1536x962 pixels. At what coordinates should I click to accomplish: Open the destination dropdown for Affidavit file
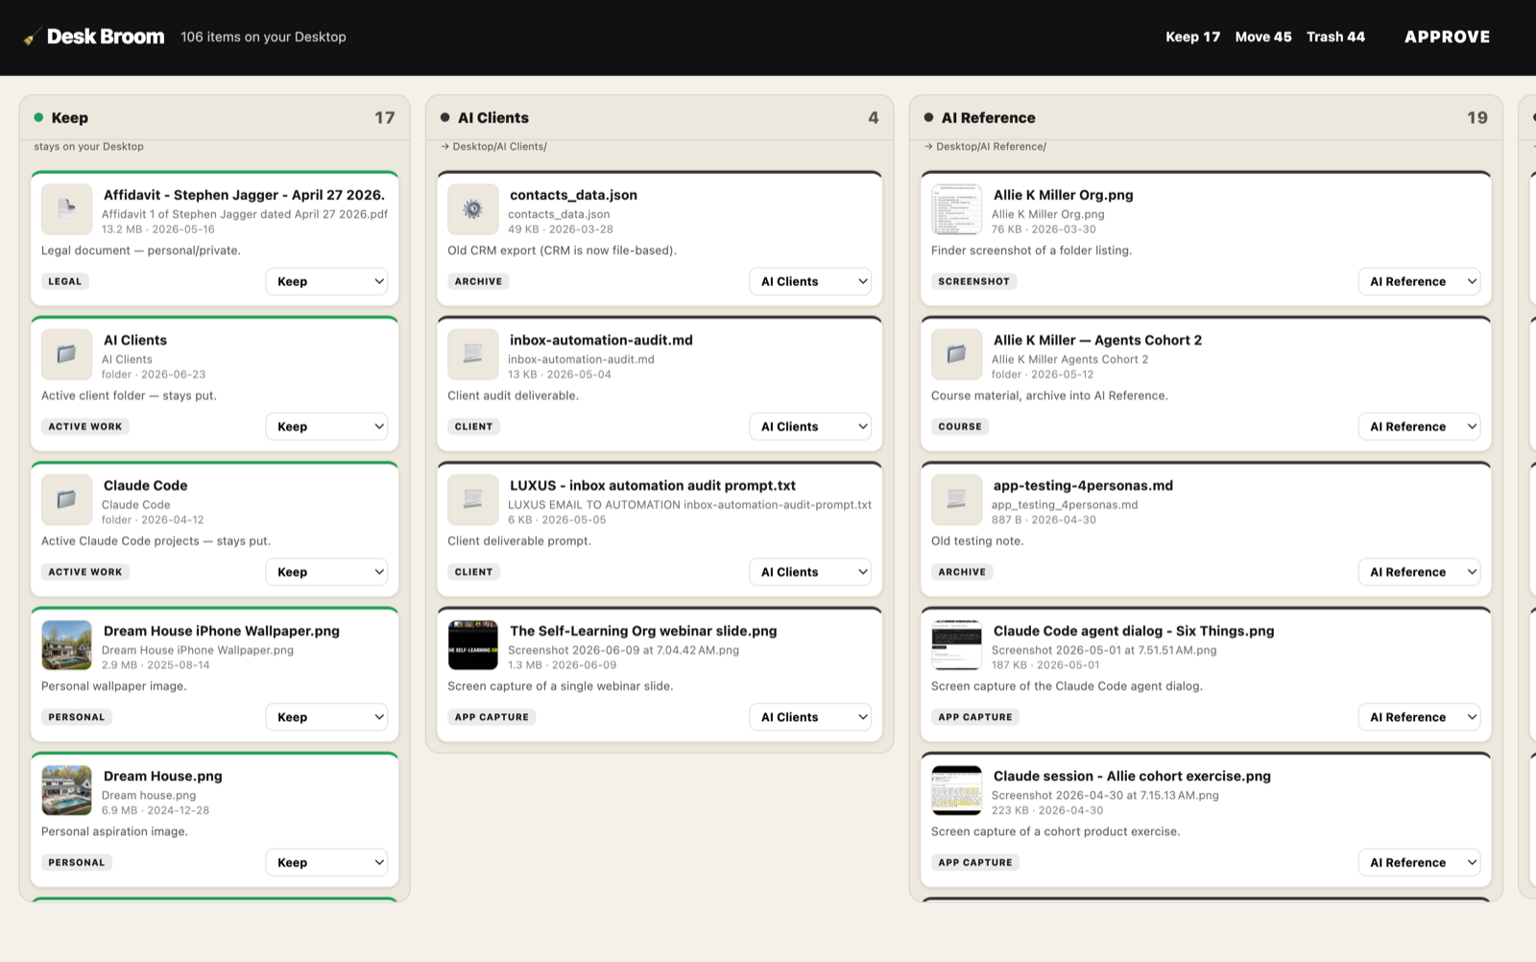point(326,281)
